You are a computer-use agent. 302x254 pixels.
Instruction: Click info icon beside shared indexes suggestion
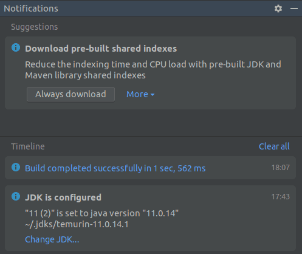pos(16,48)
